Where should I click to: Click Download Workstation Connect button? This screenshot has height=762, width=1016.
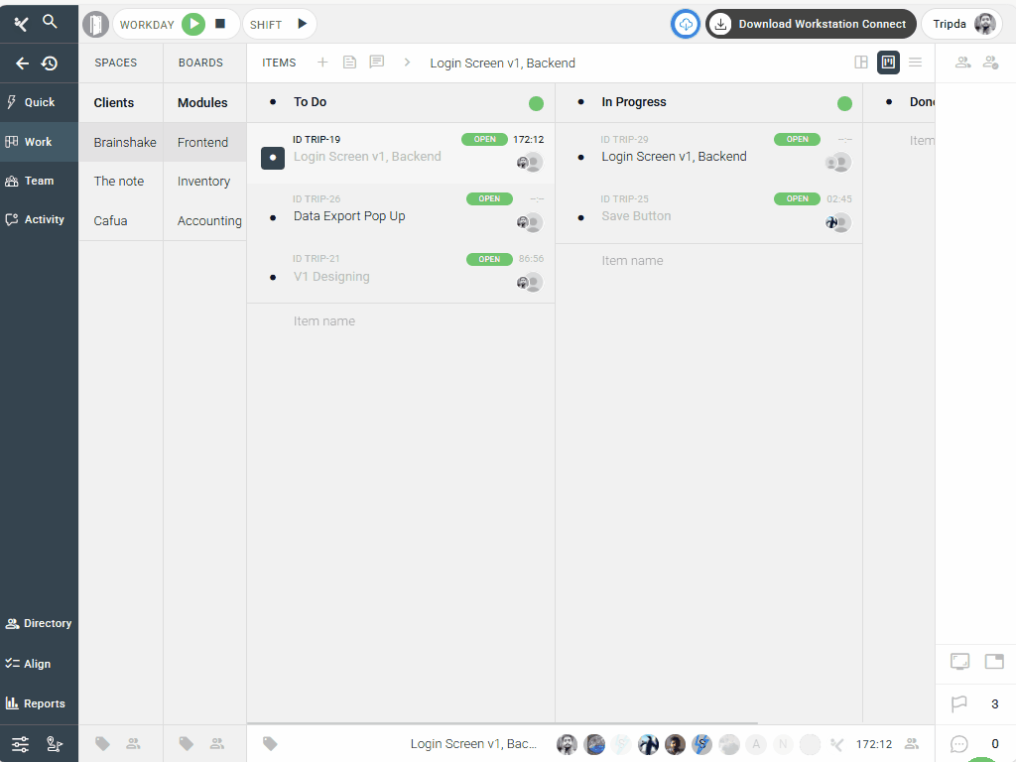810,24
